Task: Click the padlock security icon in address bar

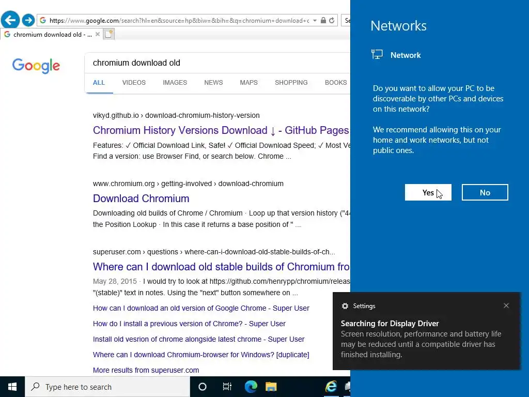Action: (323, 20)
